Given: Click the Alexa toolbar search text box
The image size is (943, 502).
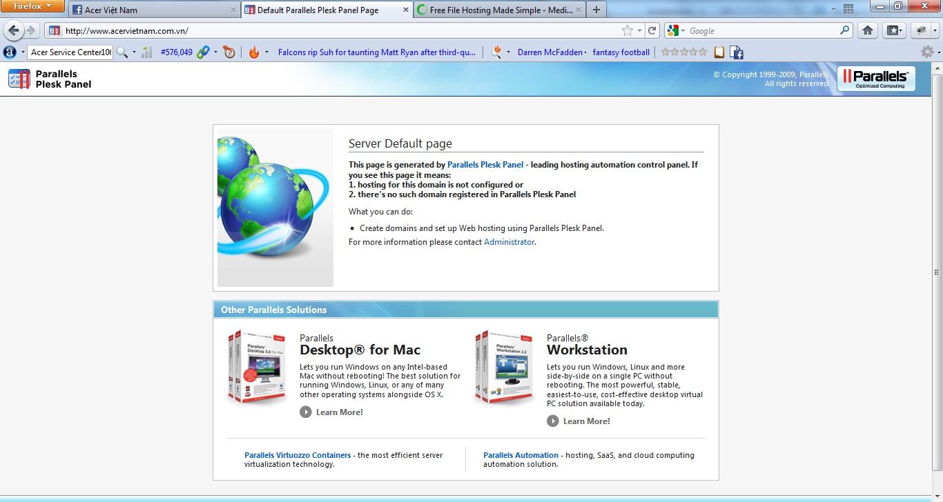Looking at the screenshot, I should 70,52.
